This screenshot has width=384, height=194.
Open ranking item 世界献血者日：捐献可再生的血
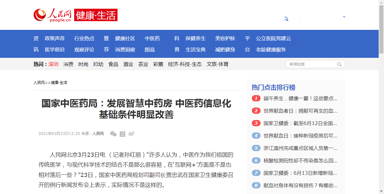[300, 111]
